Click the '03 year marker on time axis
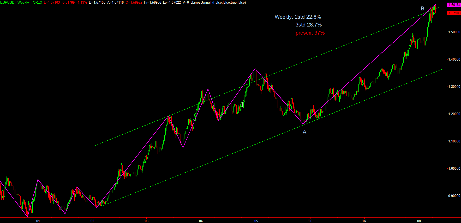 pos(146,221)
